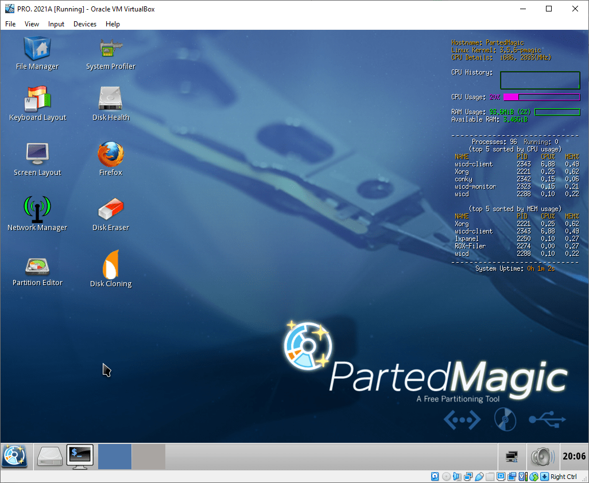This screenshot has height=483, width=589.
Task: Launch the Disk Cloning tool
Action: 110,268
